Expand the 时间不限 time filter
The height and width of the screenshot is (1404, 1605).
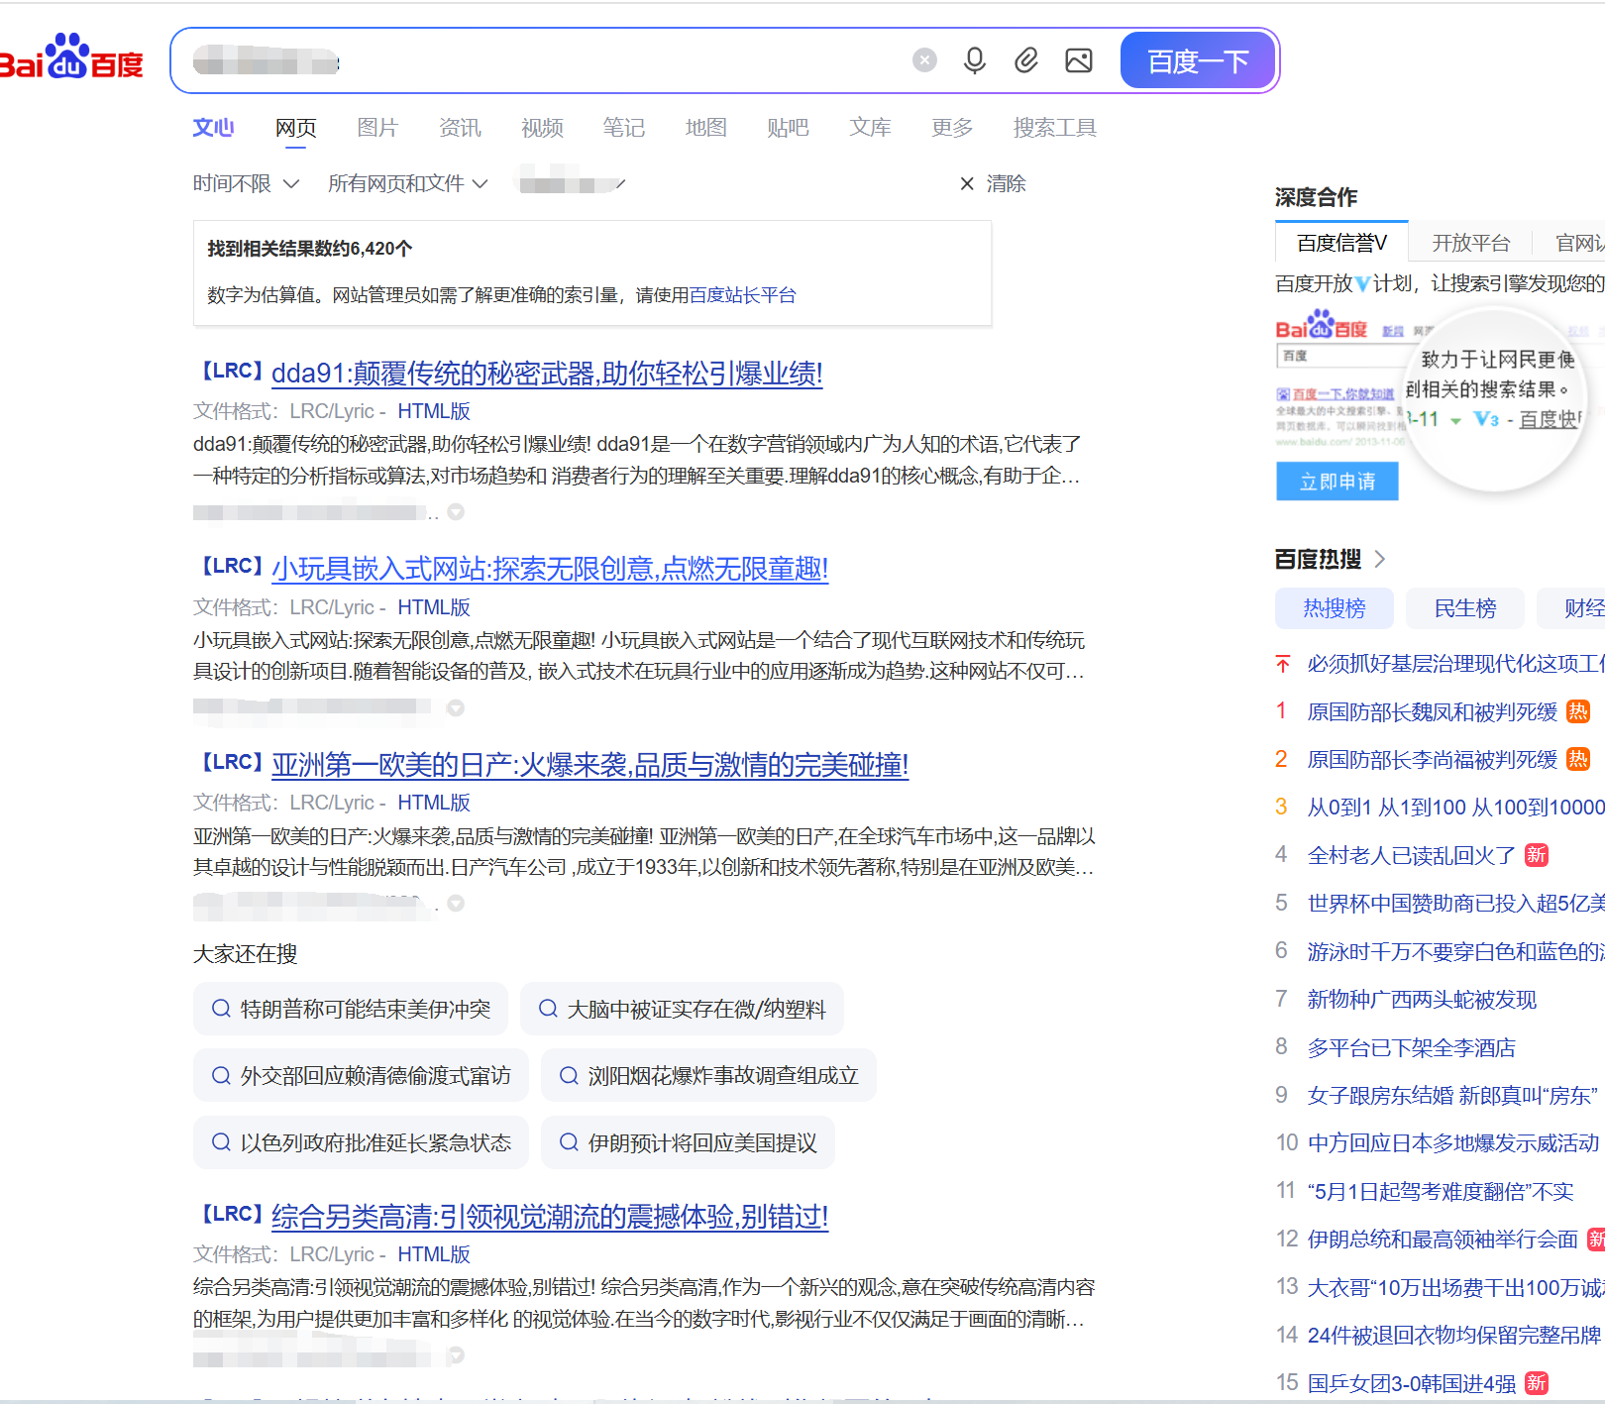point(246,183)
